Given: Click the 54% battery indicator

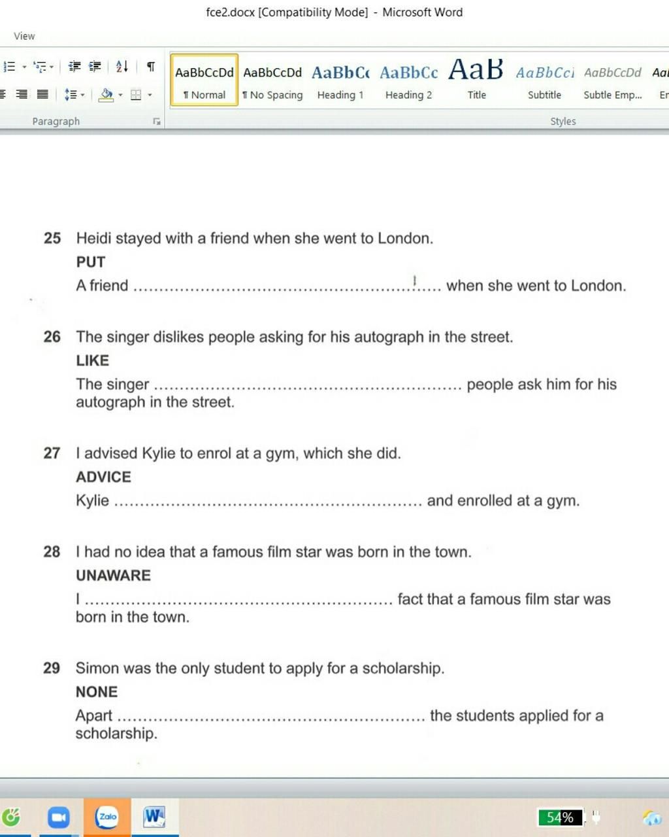Looking at the screenshot, I should click(x=560, y=817).
